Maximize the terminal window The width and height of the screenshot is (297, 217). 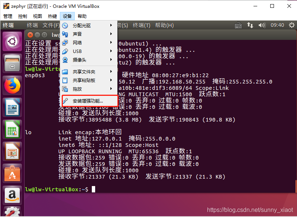[x=45, y=35]
